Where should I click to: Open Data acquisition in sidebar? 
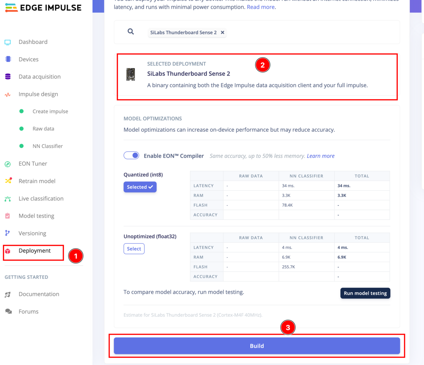[39, 76]
